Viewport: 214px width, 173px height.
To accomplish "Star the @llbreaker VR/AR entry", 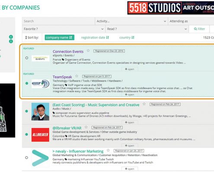I will coord(86,127).
